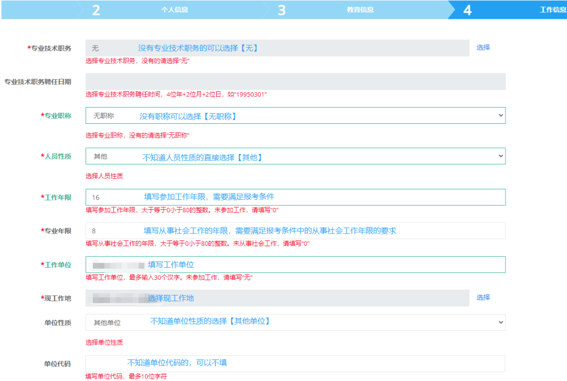Focus the 专业年限 input containing 8

(295, 230)
